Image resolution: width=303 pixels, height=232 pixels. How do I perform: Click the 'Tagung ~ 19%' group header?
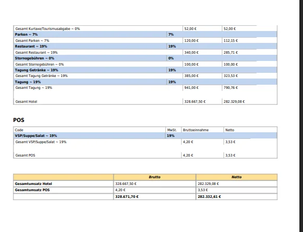28,82
